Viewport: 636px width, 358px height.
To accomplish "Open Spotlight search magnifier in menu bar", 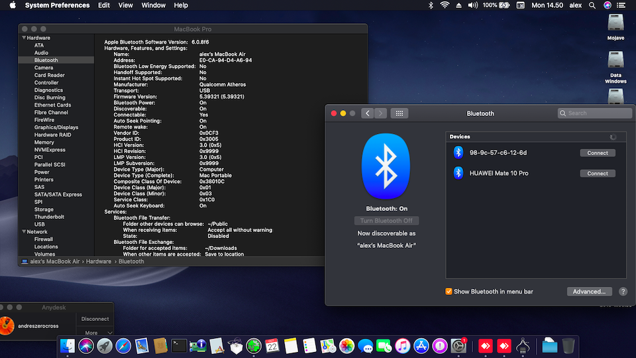I will click(592, 5).
